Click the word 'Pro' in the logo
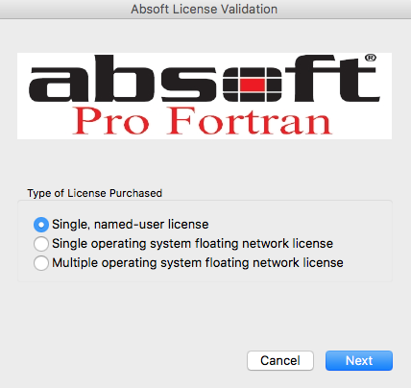411x388 pixels. (x=110, y=121)
